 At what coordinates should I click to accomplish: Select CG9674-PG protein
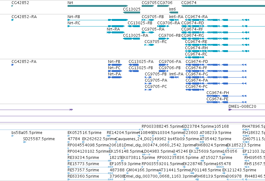216,77
